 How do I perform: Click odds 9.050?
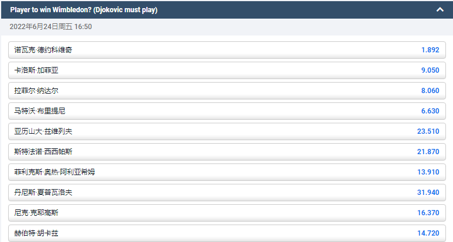pyautogui.click(x=430, y=70)
